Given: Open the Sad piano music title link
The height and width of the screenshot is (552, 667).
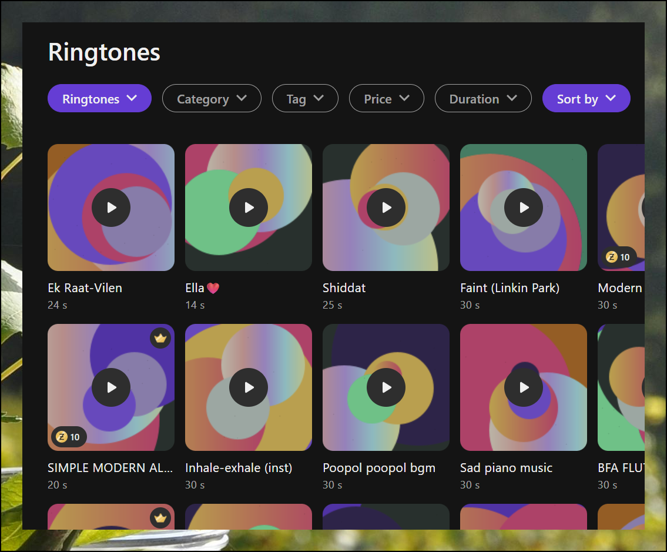Looking at the screenshot, I should click(506, 468).
